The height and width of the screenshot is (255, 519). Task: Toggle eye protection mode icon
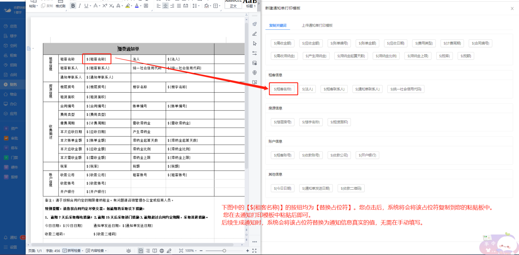point(129,251)
